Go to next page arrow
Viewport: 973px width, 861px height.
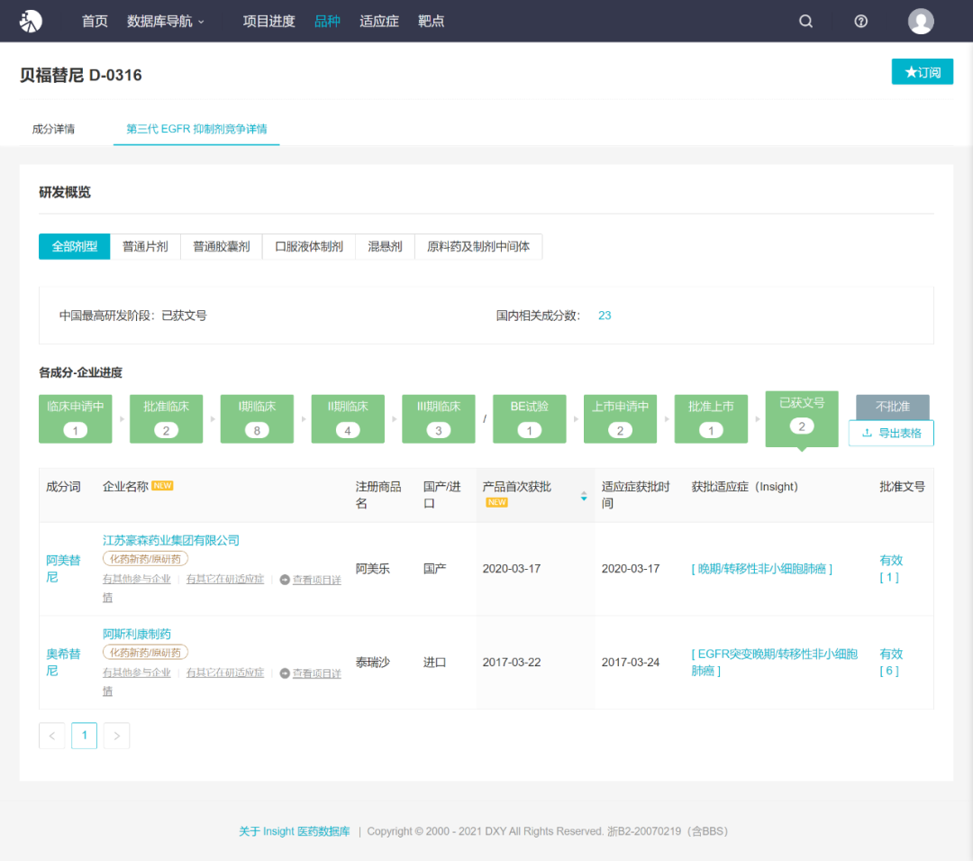[x=116, y=736]
